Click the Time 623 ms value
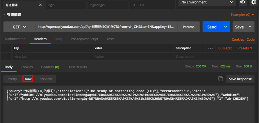259x123 pixels. (225, 67)
